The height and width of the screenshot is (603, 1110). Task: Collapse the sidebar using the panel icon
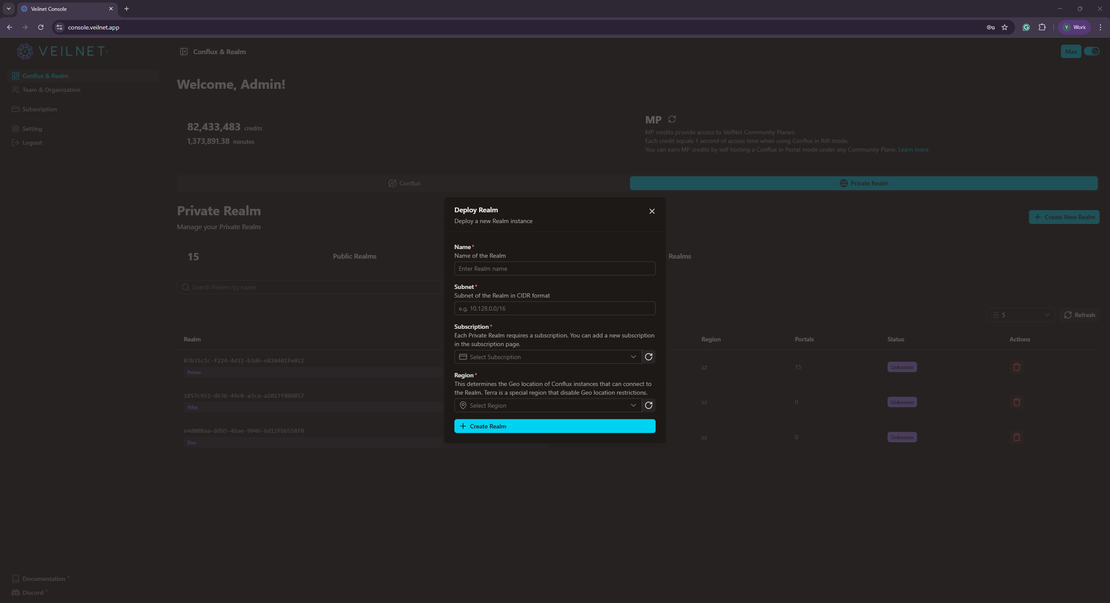pos(184,51)
